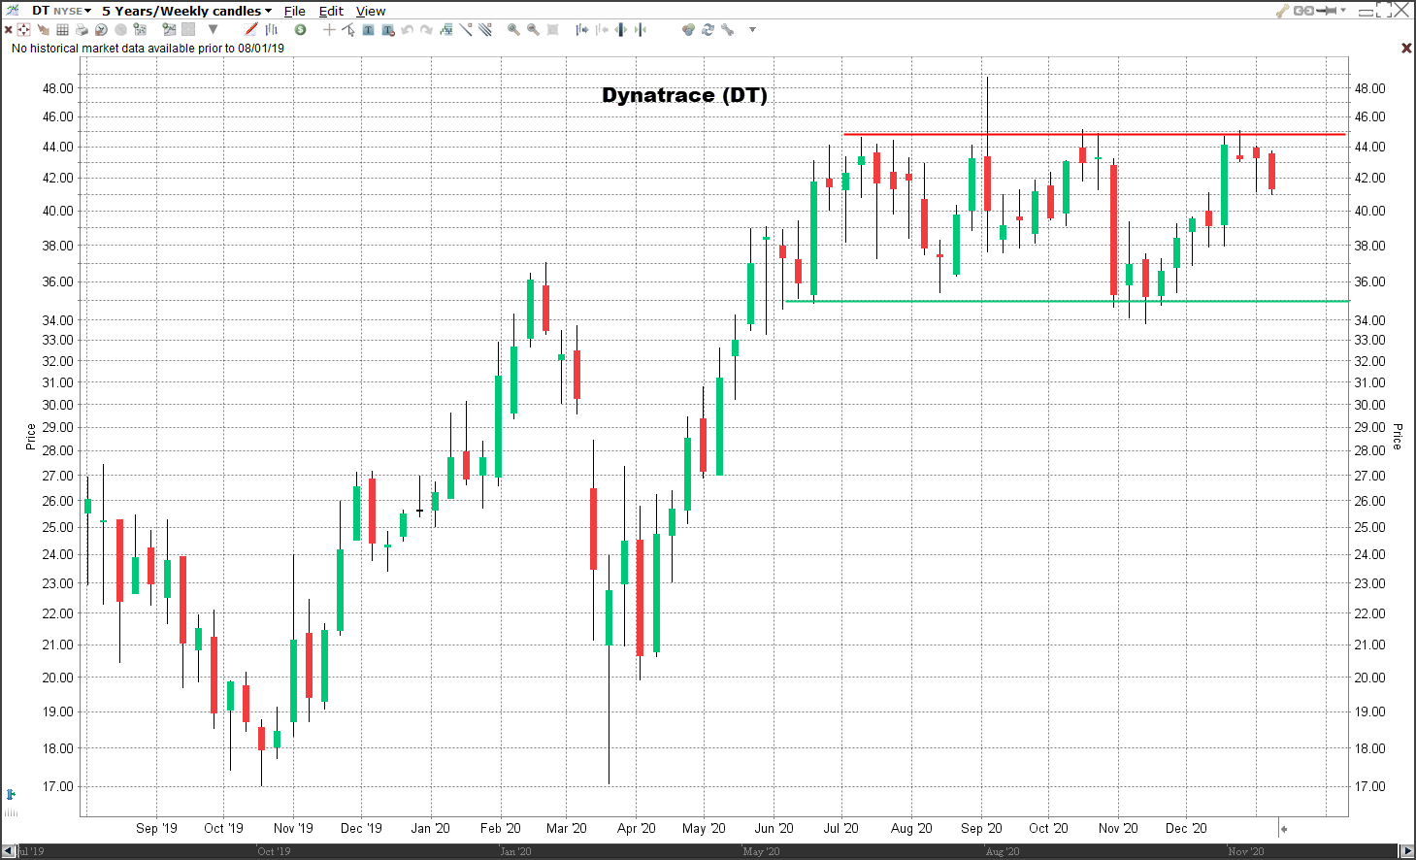Image resolution: width=1416 pixels, height=860 pixels.
Task: Click the shift bars right arrow icon
Action: click(x=582, y=30)
